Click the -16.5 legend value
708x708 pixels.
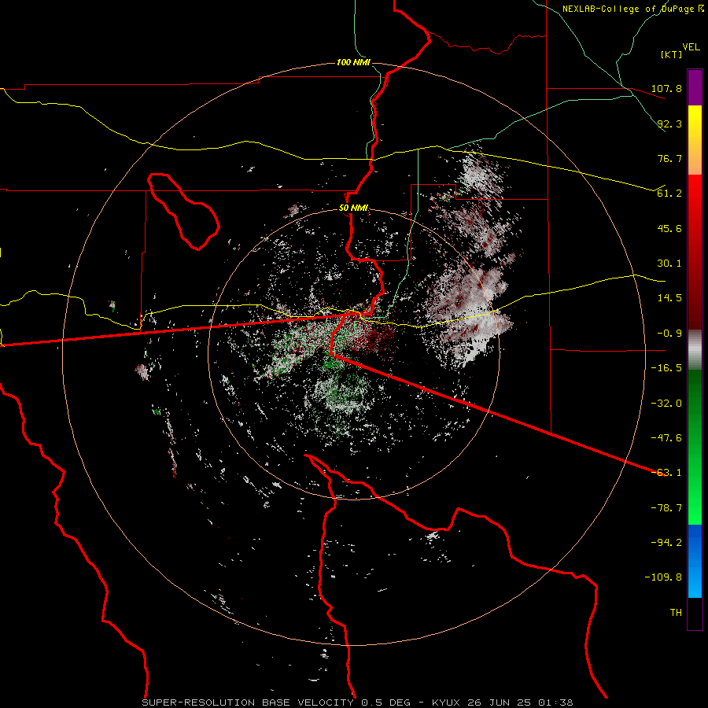(666, 368)
